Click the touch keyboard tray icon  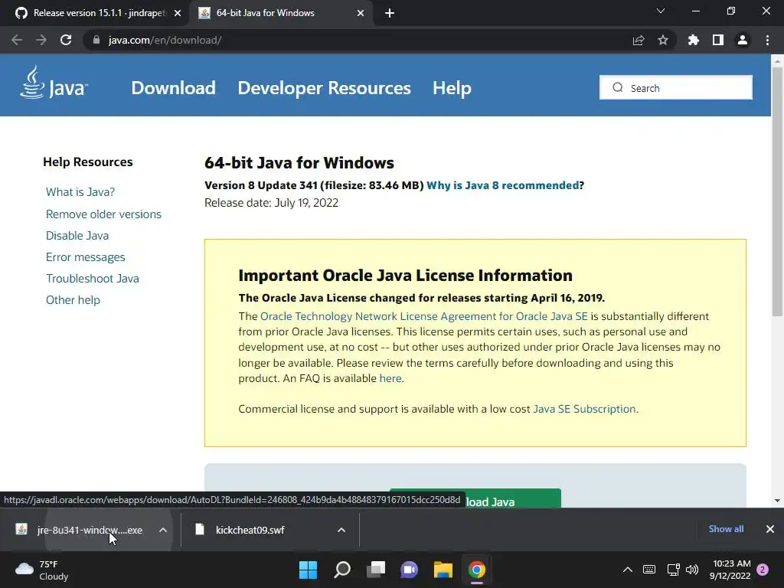649,570
